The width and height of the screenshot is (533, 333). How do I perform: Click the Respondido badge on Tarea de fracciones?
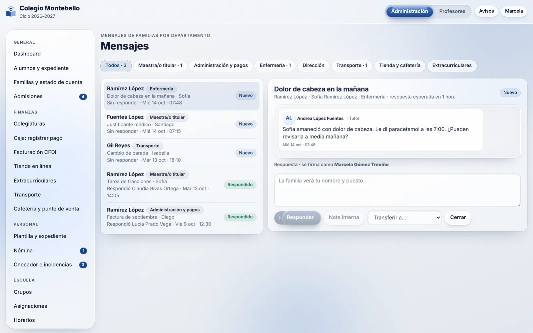tap(240, 185)
